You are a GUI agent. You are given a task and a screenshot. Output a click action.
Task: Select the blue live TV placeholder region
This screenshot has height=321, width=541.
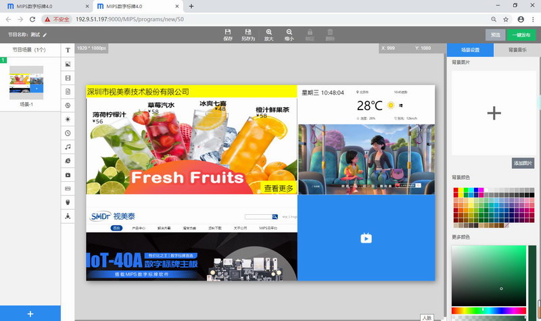366,238
